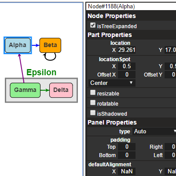Screen dimensions: 176x176
Task: Click the defaultAlignment X NaN field
Action: pyautogui.click(x=127, y=171)
